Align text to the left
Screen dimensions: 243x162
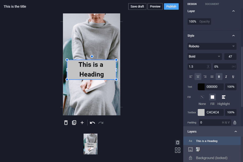pyautogui.click(x=191, y=77)
